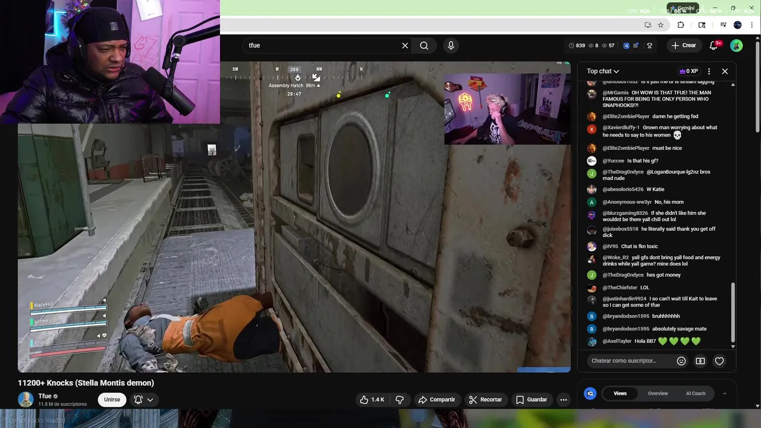This screenshot has width=761, height=428.
Task: Open the vidIQ list icon in header
Action: click(x=636, y=45)
